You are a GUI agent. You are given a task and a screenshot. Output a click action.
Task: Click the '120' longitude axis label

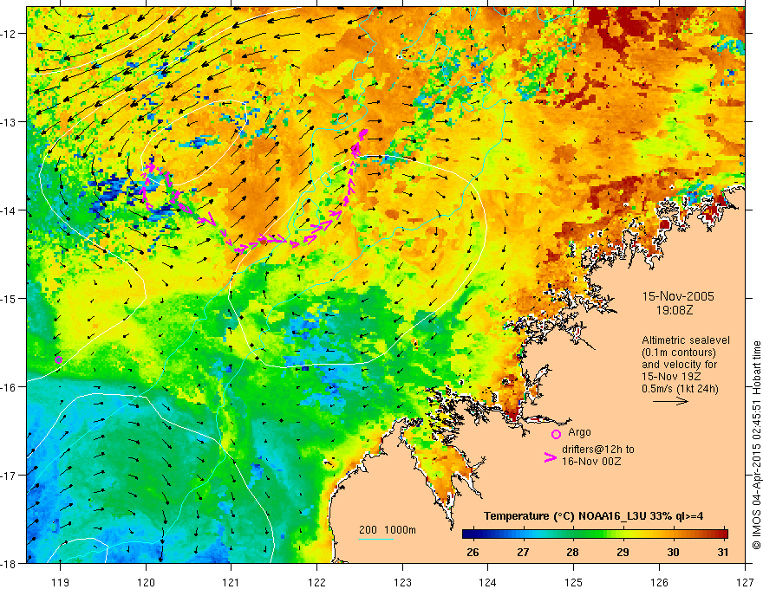point(146,582)
